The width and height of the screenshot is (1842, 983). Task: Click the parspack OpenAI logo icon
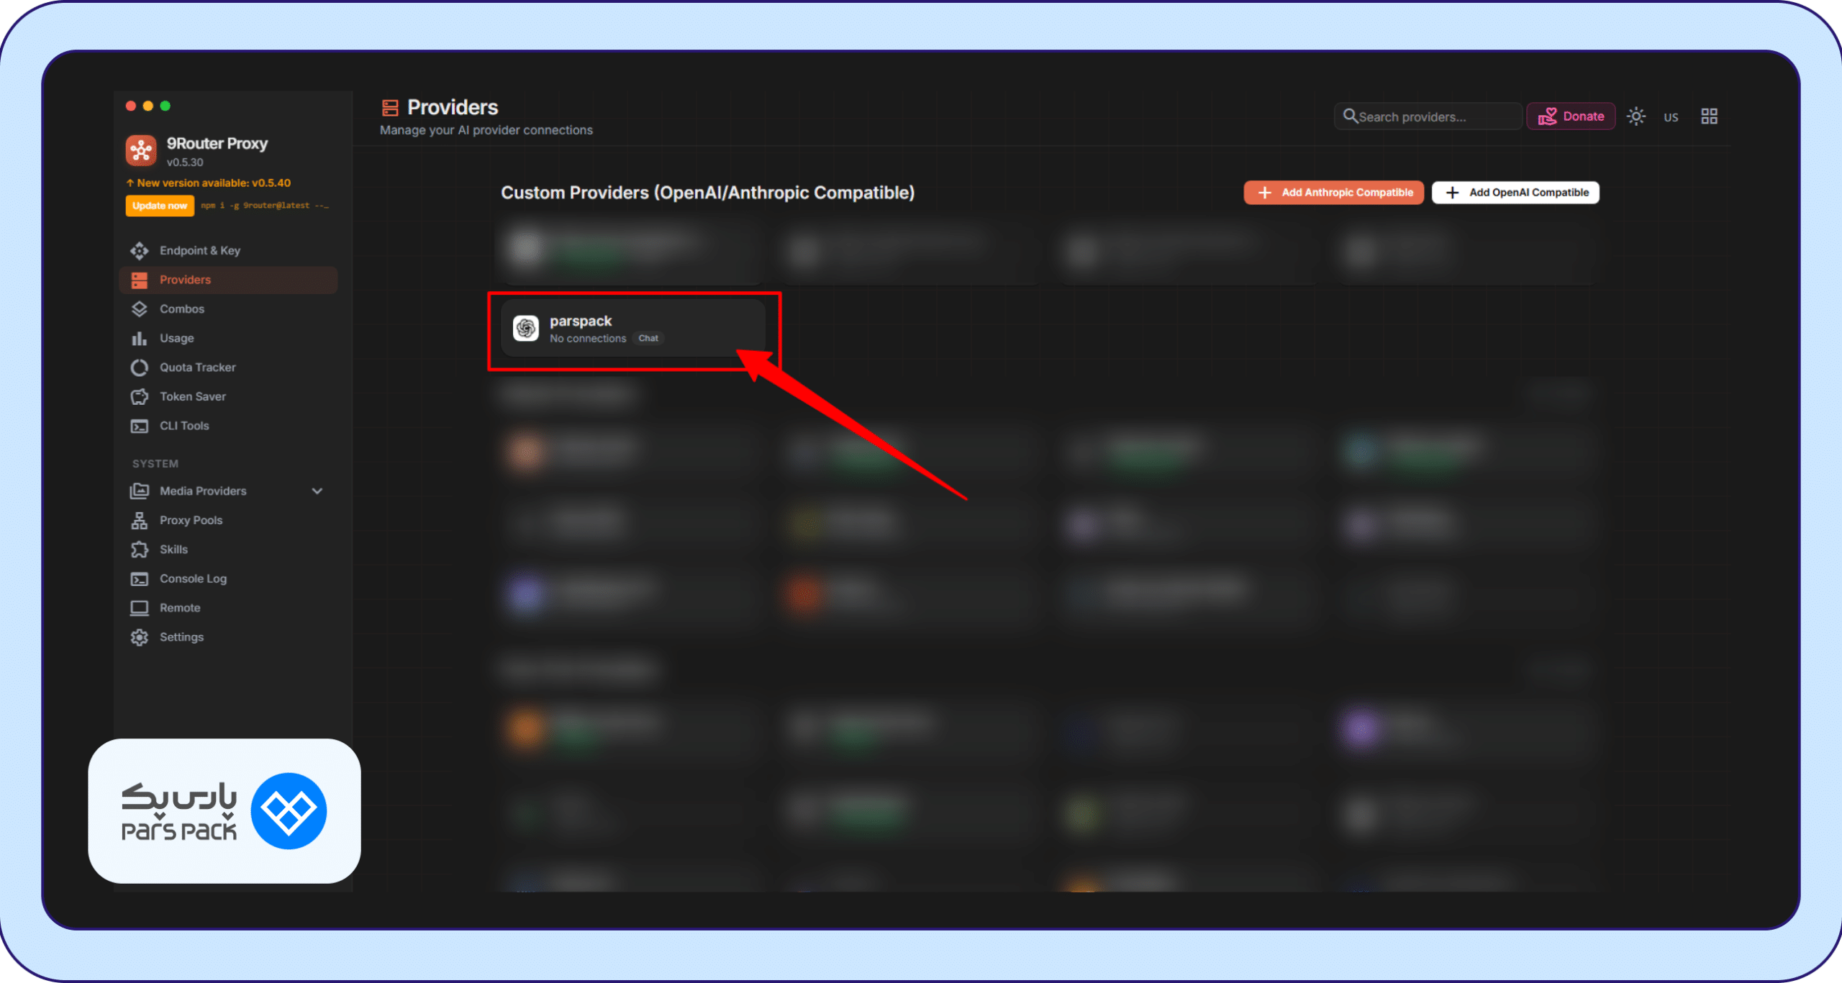[x=526, y=329]
